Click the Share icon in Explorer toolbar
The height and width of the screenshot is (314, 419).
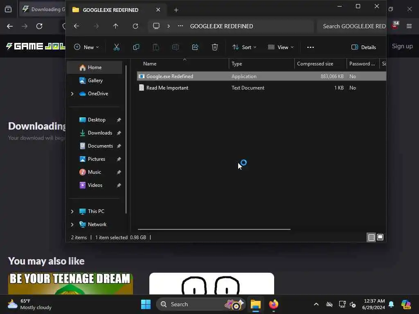click(195, 47)
